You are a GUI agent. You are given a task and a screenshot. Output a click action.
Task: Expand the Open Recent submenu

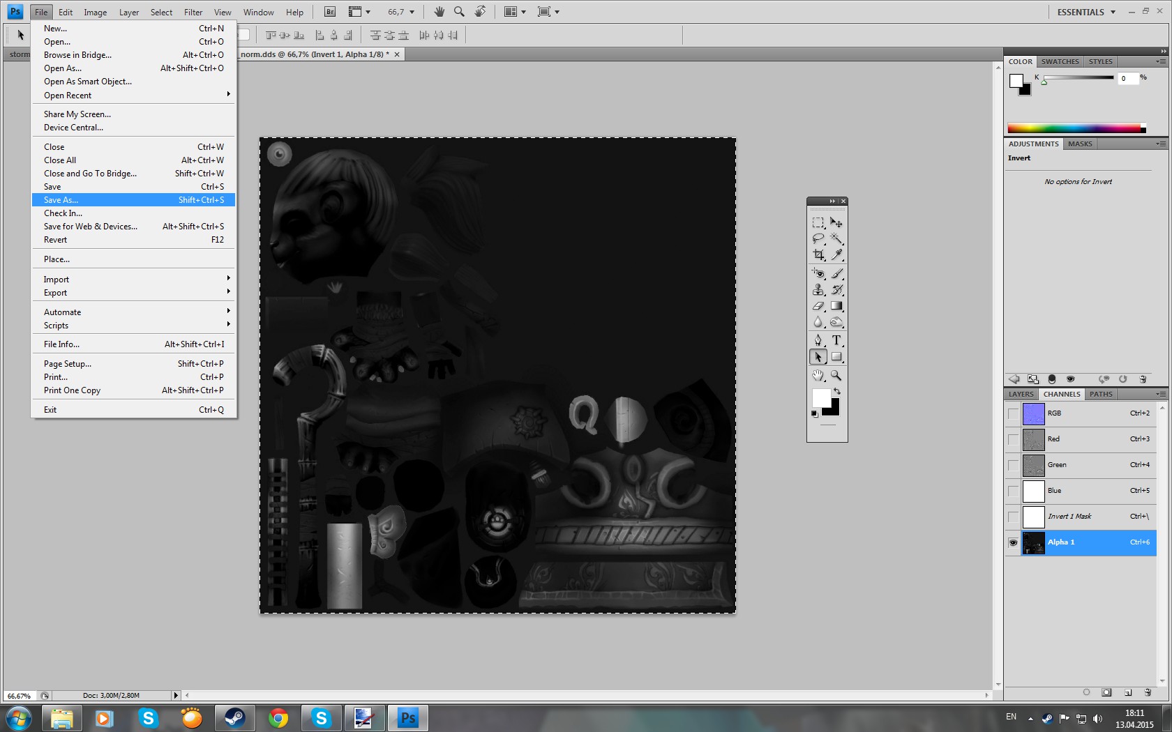(133, 95)
